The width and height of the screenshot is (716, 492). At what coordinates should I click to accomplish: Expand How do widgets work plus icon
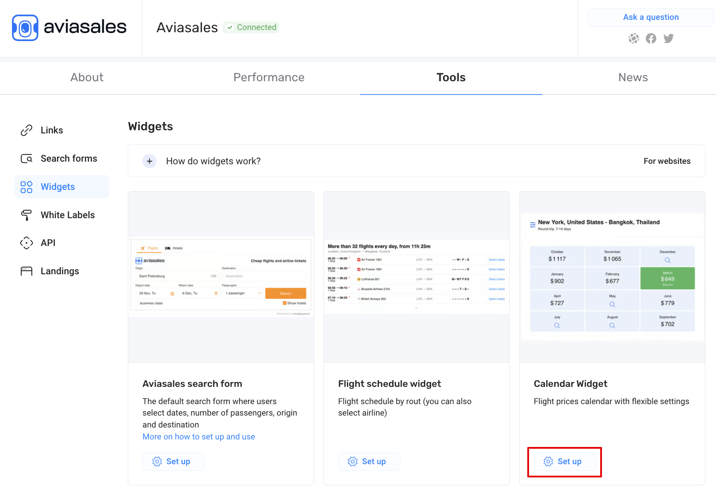coord(149,161)
